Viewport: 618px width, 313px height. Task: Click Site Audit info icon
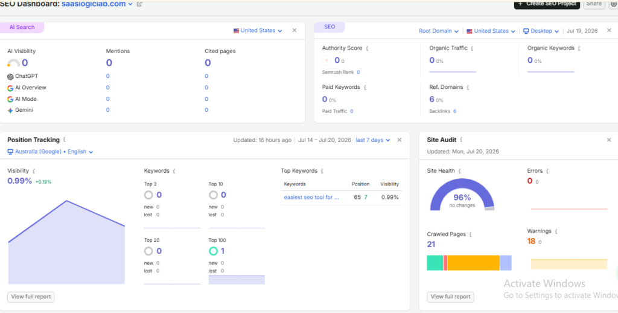461,140
